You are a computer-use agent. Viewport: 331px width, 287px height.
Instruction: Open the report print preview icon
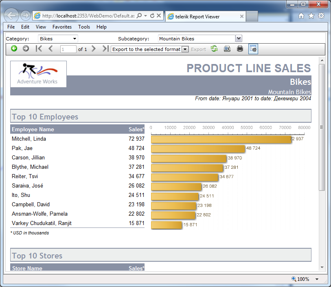pos(228,49)
